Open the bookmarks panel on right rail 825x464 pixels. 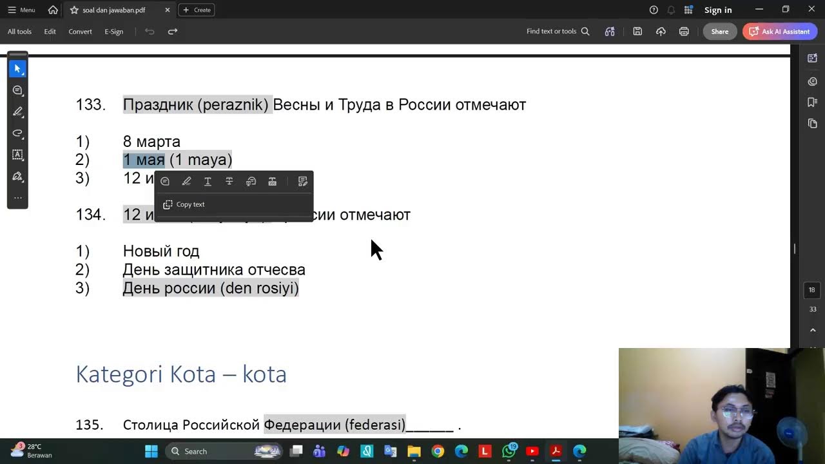812,102
